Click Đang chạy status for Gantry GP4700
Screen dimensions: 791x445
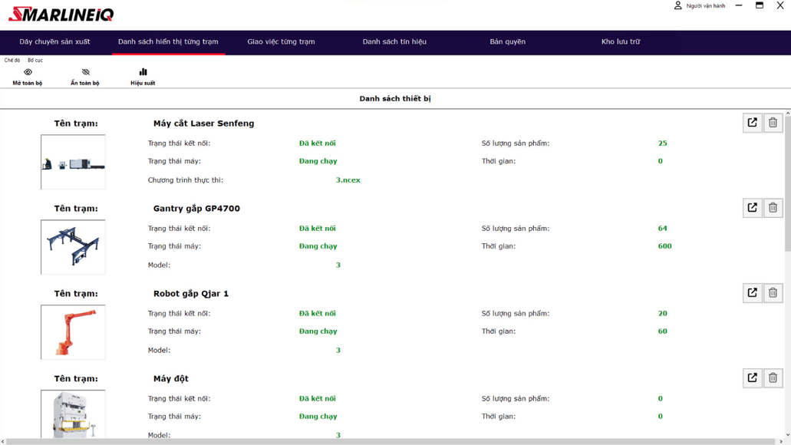(318, 246)
